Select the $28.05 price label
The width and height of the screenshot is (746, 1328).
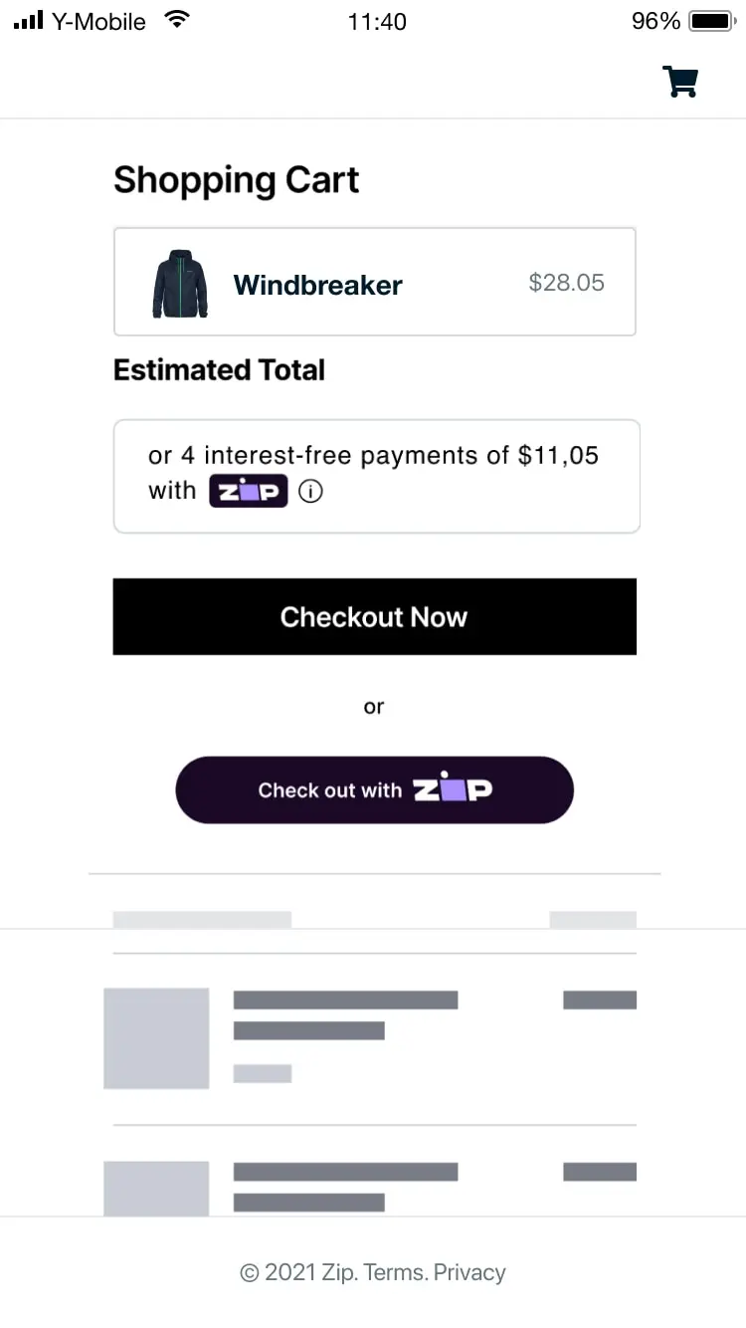tap(566, 283)
